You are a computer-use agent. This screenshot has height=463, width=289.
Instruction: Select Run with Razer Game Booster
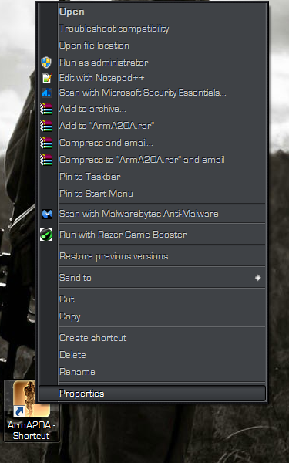point(152,235)
